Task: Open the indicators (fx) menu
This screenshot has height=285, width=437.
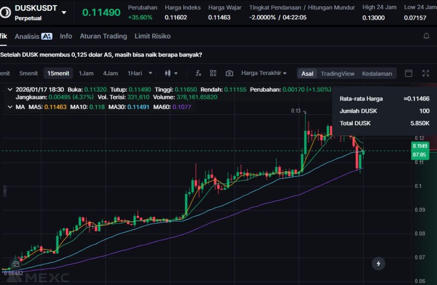Action: [x=198, y=73]
